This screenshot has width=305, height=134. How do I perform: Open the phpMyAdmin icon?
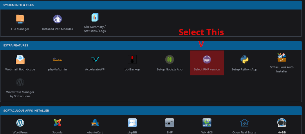57,59
